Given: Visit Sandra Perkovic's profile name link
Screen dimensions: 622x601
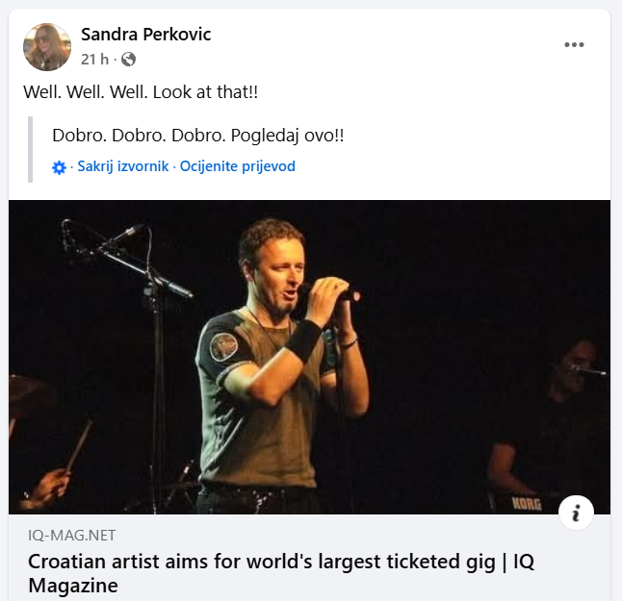Looking at the screenshot, I should coord(145,35).
